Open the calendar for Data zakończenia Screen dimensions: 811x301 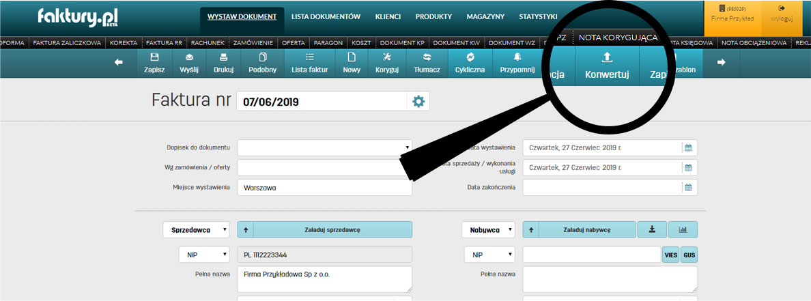[688, 188]
